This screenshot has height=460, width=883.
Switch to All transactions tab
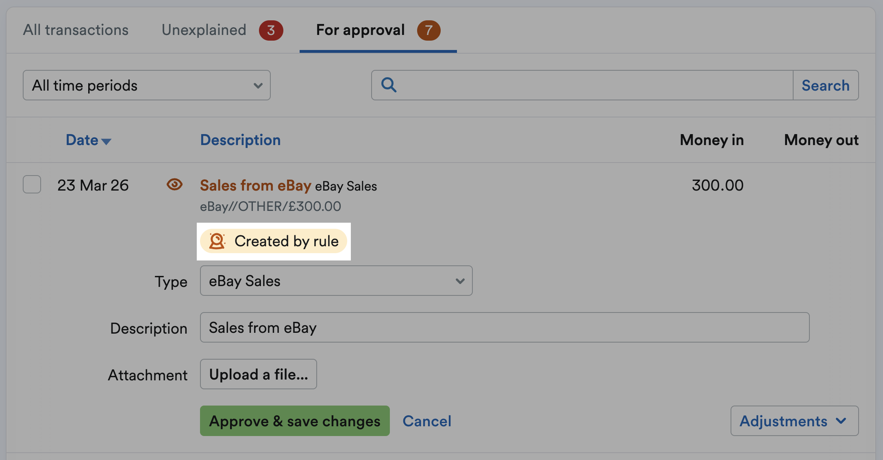click(76, 30)
